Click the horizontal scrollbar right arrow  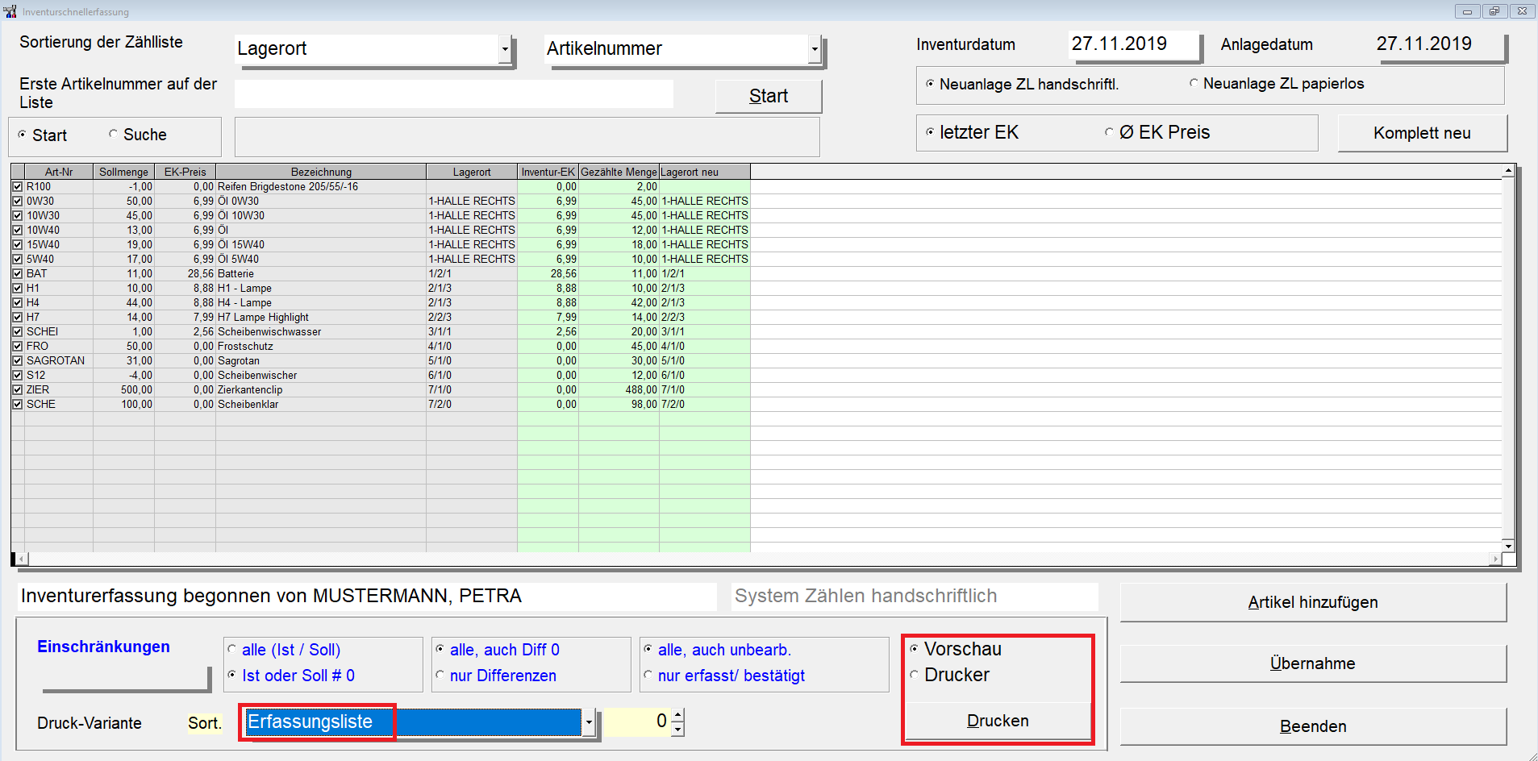(x=1496, y=559)
